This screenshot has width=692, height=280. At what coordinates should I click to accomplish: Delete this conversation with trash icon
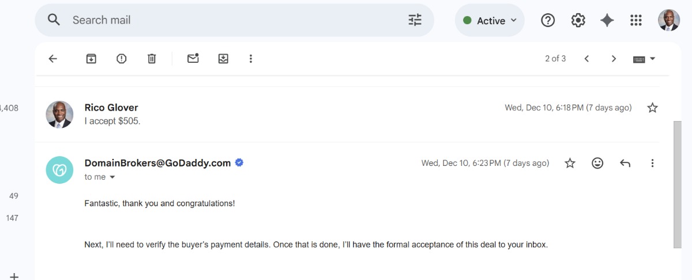[x=152, y=59]
